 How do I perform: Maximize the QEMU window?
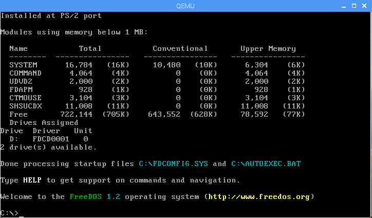[x=354, y=6]
